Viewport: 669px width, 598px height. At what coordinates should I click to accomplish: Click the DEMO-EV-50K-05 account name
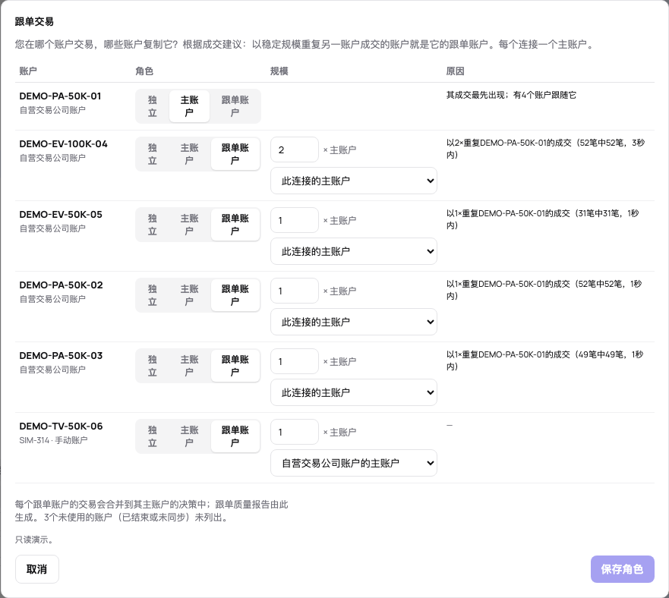[x=61, y=215]
